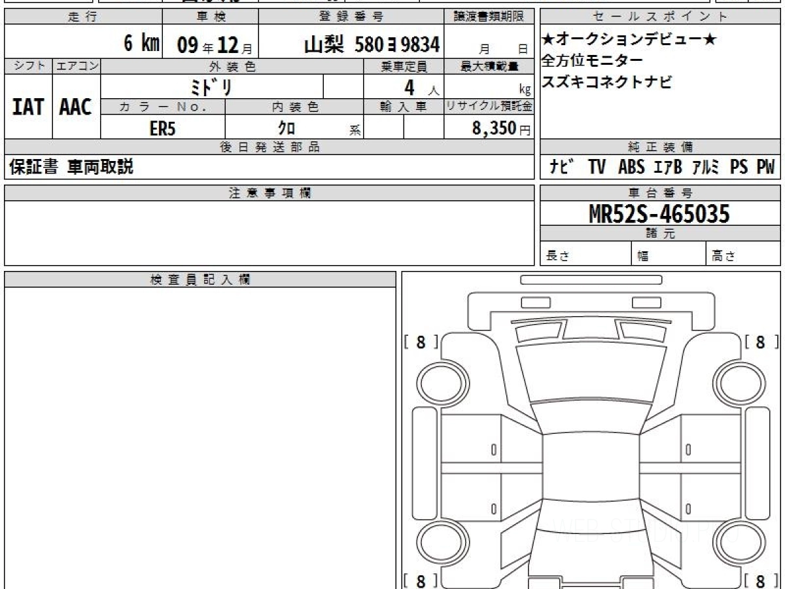Select the 8,350円 recycle deposit
Screen dimensions: 785x589
pyautogui.click(x=501, y=128)
